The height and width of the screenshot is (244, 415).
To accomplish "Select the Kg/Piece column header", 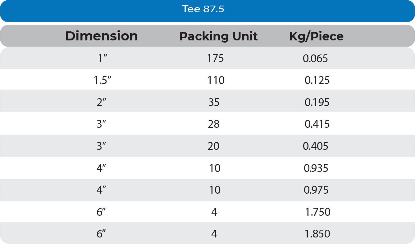I will [x=316, y=36].
